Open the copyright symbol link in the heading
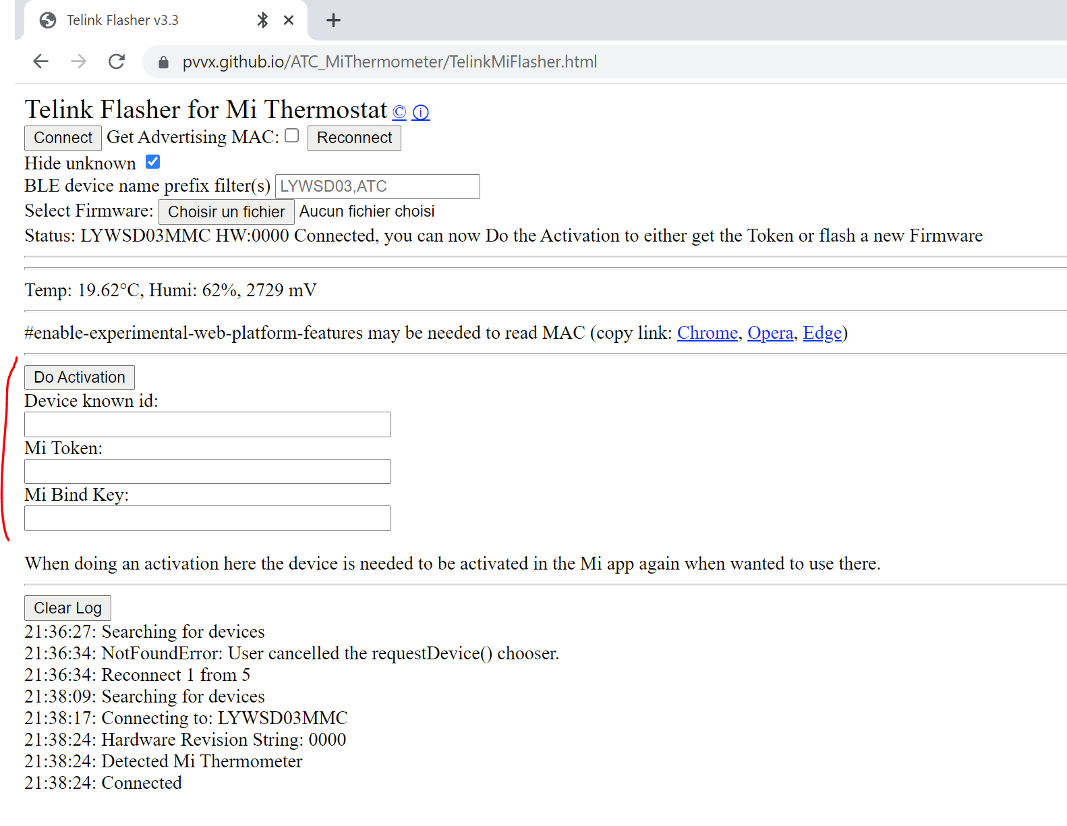 point(399,112)
